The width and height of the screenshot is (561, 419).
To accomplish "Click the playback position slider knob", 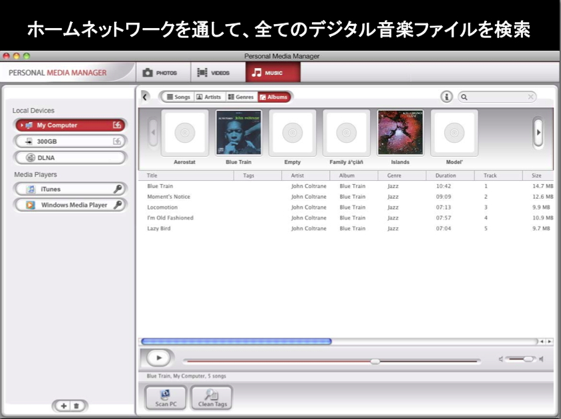I will (375, 362).
